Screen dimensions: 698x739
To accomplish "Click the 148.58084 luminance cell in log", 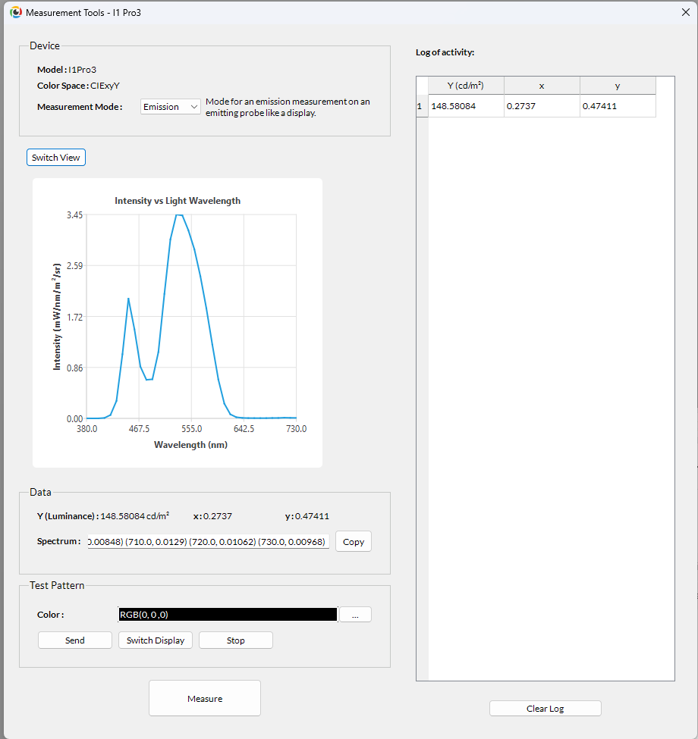I will 466,106.
